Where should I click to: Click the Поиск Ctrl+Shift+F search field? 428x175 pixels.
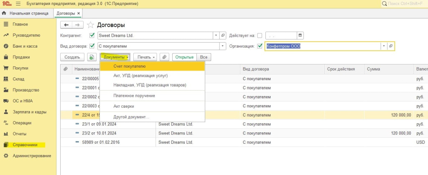pyautogui.click(x=405, y=4)
